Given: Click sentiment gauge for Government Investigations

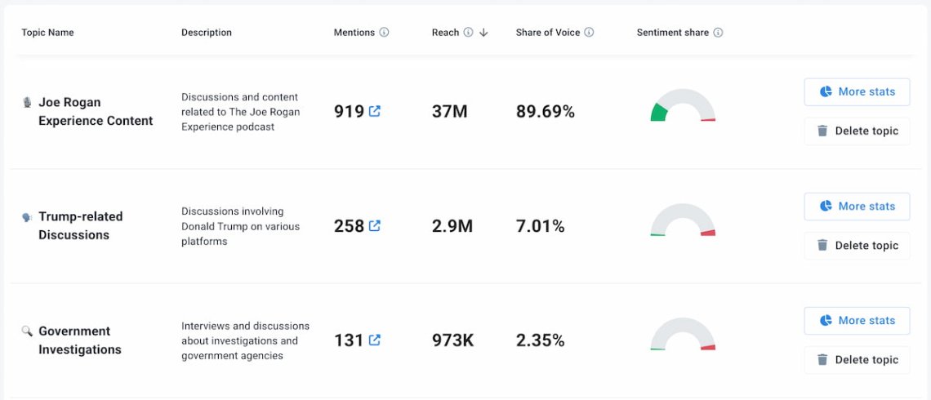Looking at the screenshot, I should 683,334.
